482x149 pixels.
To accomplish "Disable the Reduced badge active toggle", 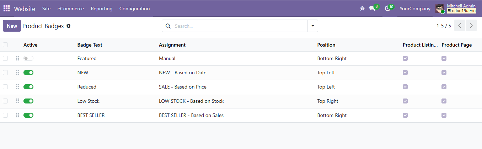I will [28, 87].
